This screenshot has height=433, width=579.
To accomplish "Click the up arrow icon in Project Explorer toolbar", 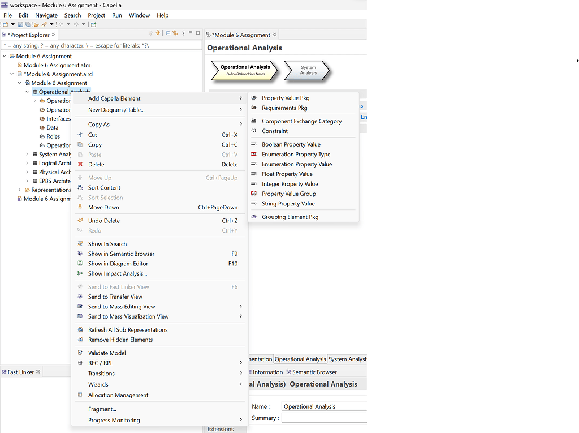I will point(150,33).
